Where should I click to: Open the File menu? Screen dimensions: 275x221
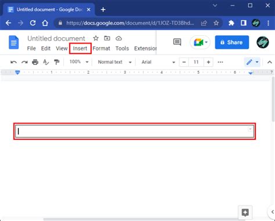[x=31, y=48]
